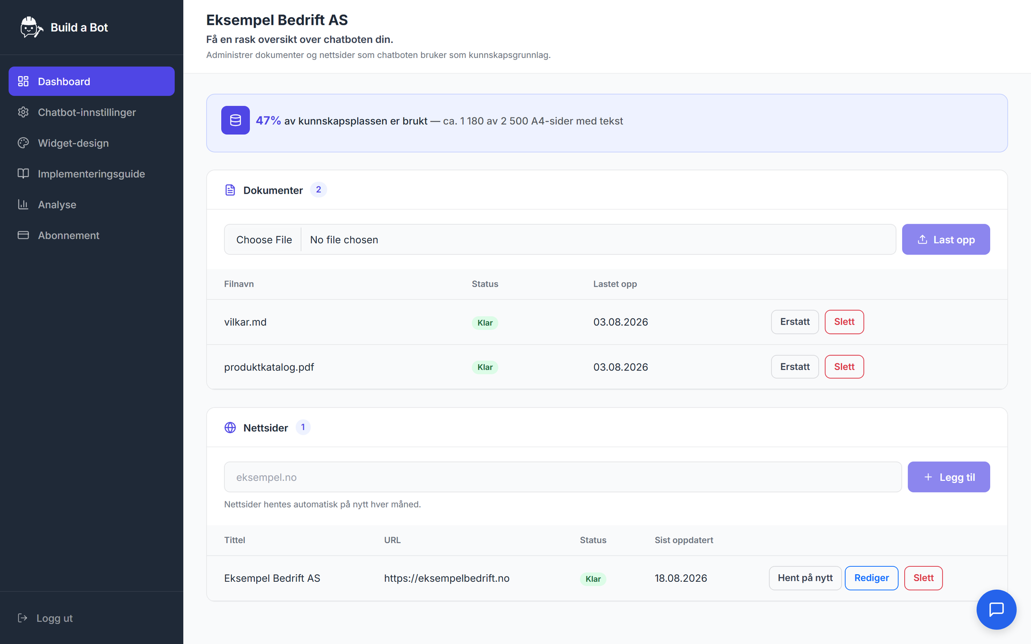Click the card icon beside Abonnement
1031x644 pixels.
[x=23, y=235]
